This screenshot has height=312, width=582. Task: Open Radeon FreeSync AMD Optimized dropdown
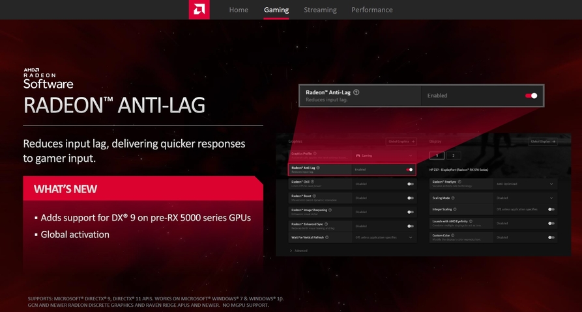click(x=525, y=184)
